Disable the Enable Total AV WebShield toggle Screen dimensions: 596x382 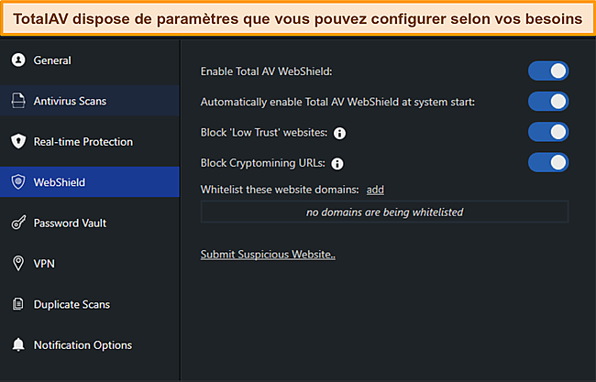pyautogui.click(x=548, y=71)
